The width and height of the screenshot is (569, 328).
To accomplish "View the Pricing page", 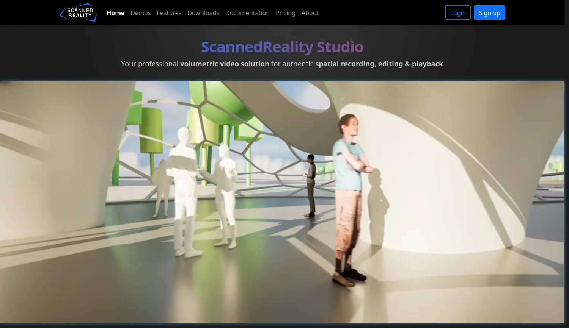I will pyautogui.click(x=285, y=13).
